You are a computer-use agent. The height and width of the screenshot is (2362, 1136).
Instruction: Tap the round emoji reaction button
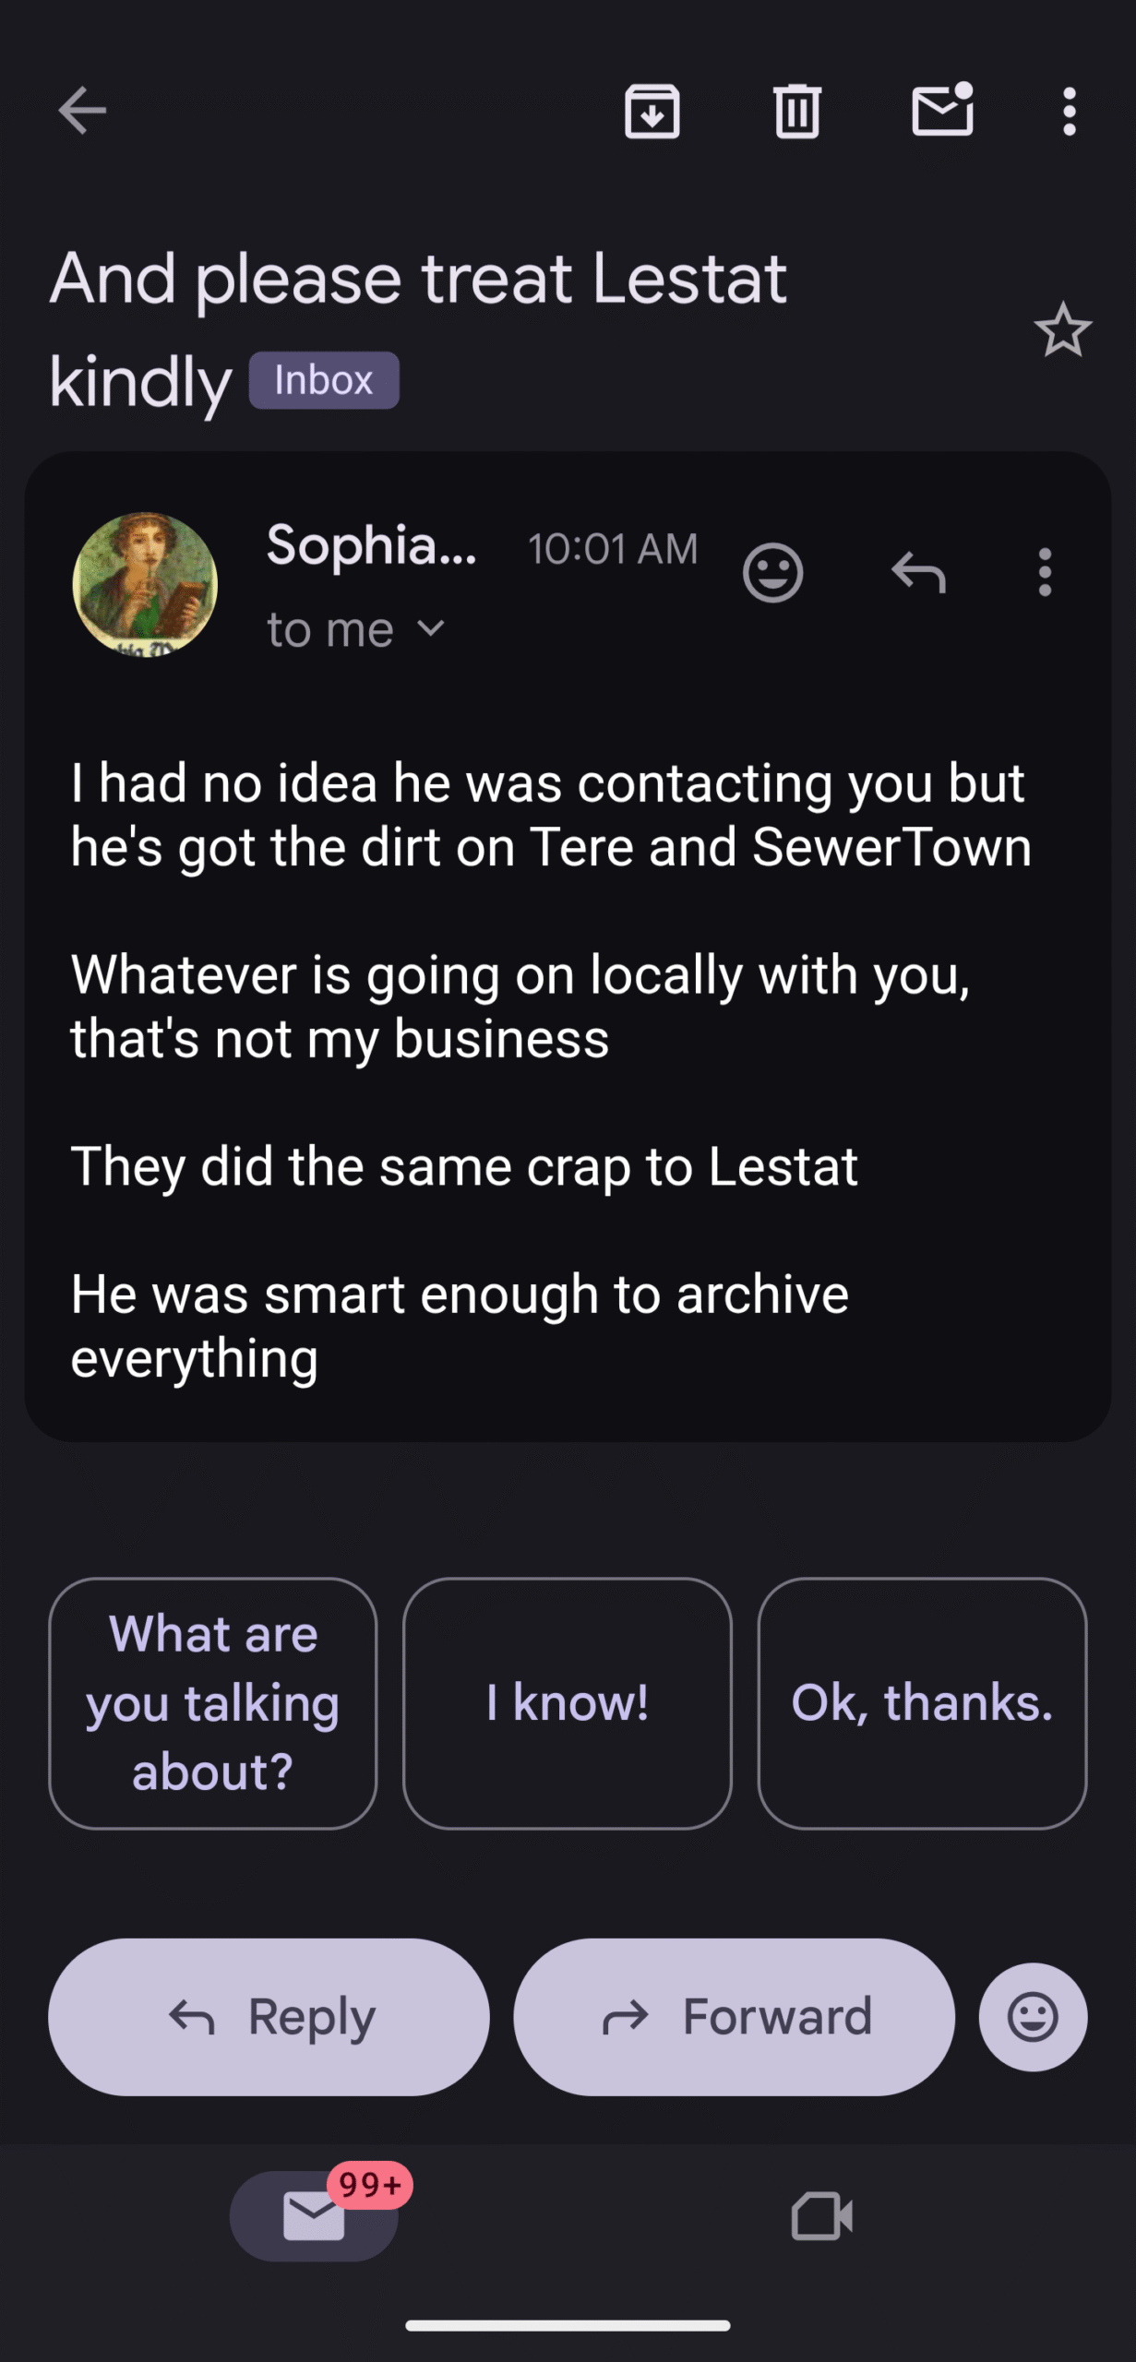point(1033,2016)
